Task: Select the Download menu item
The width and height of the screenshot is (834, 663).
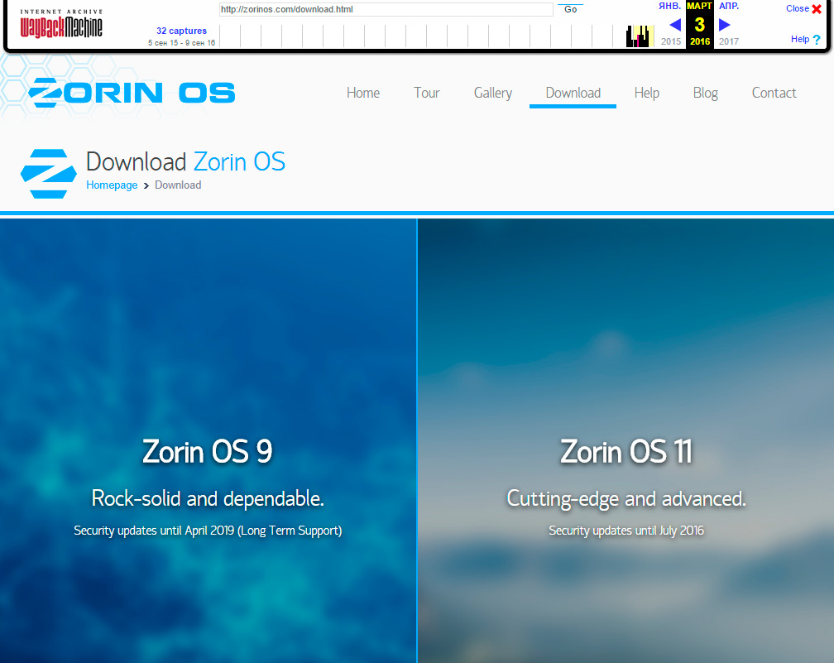Action: (573, 93)
